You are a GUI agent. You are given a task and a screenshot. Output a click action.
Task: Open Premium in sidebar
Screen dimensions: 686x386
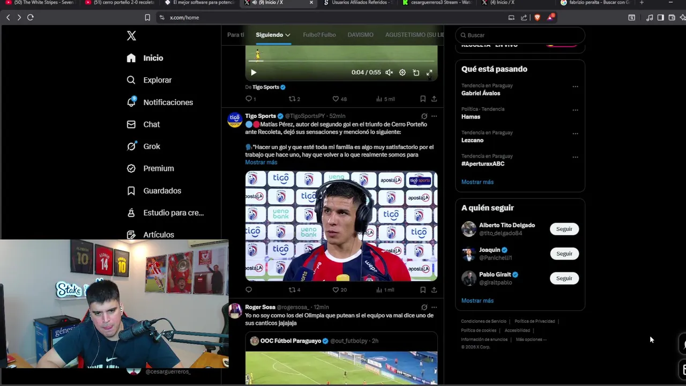[150, 168]
